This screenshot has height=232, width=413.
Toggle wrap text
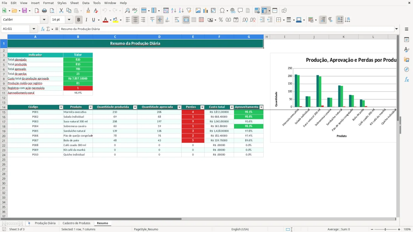[177, 20]
